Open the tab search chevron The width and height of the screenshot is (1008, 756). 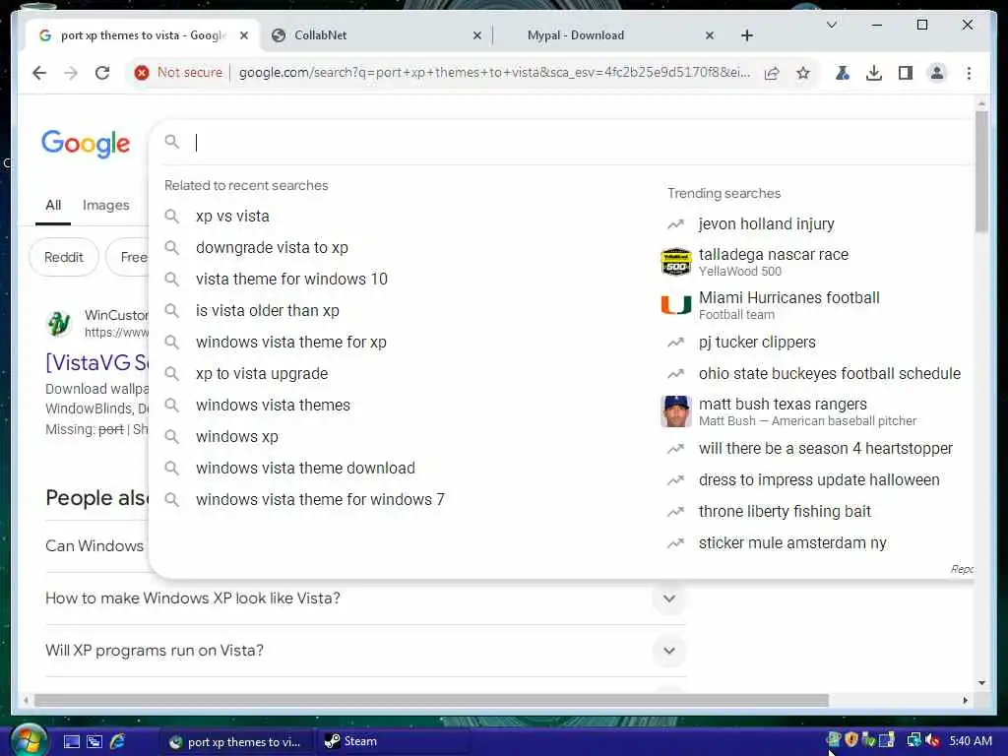[831, 25]
